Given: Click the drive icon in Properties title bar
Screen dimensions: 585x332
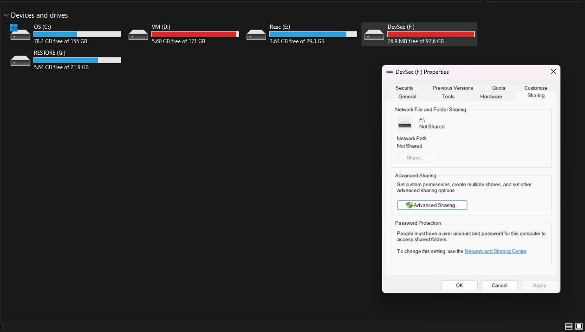Looking at the screenshot, I should [x=390, y=72].
